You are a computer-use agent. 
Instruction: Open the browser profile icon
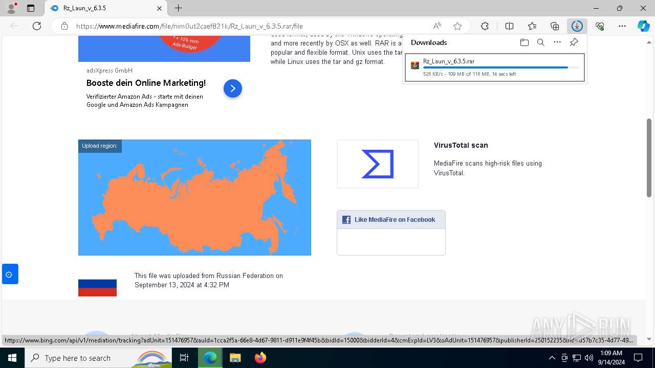(x=11, y=8)
